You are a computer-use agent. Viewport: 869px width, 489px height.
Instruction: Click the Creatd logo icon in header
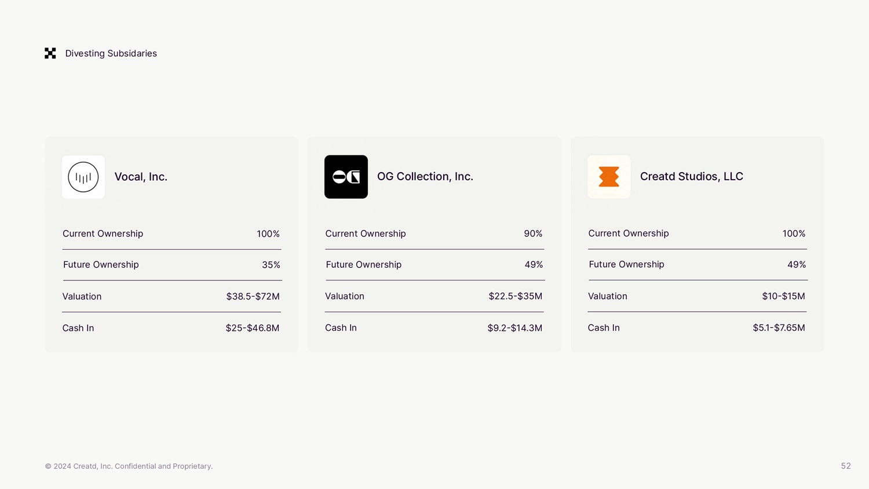click(x=50, y=53)
